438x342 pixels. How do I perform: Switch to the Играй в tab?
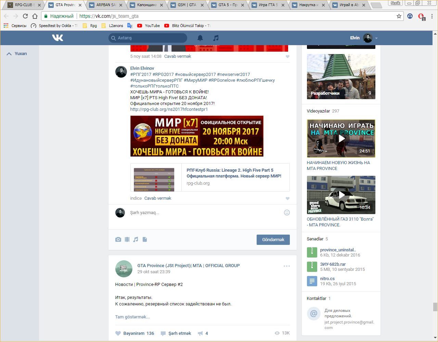pyautogui.click(x=349, y=5)
